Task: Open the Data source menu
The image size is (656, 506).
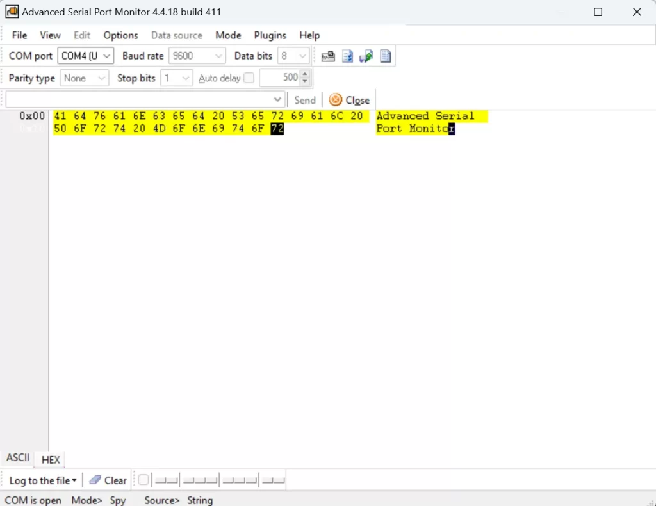Action: coord(177,35)
